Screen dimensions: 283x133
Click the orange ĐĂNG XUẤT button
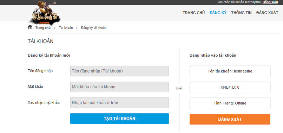[230, 119]
